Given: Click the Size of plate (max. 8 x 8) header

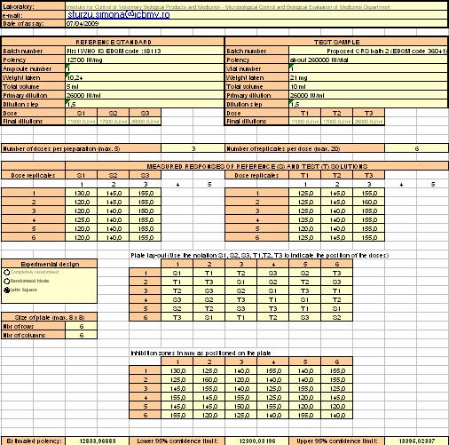Looking at the screenshot, I should 50,317.
